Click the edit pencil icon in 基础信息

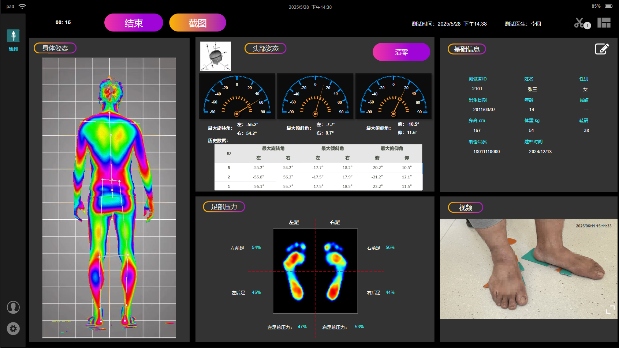click(x=601, y=49)
